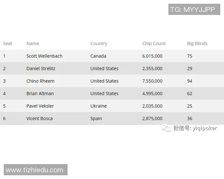Image resolution: width=224 pixels, height=179 pixels.
Task: Click the WeChat logo icon
Action: [x=166, y=128]
